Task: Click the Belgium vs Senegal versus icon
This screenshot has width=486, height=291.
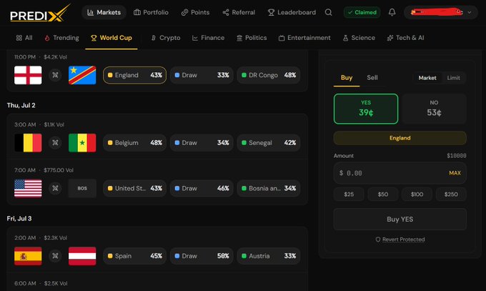Action: point(55,143)
